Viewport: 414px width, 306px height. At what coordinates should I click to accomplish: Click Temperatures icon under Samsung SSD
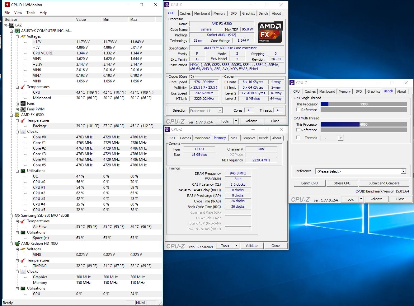[x=23, y=221]
